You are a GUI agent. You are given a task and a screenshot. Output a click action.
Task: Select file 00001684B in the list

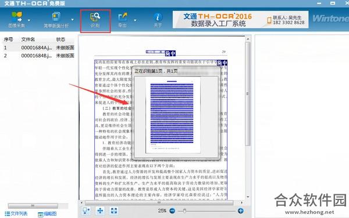[38, 56]
